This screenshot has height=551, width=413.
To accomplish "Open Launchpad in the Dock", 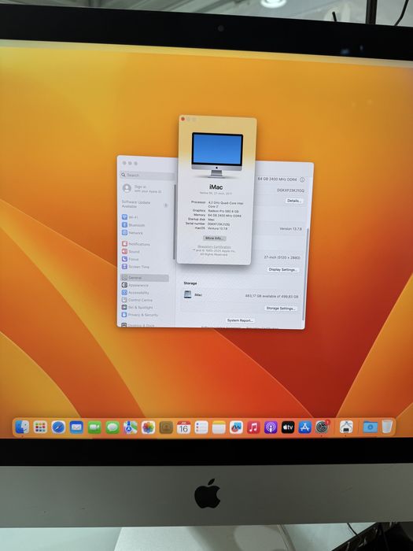I will 40,427.
